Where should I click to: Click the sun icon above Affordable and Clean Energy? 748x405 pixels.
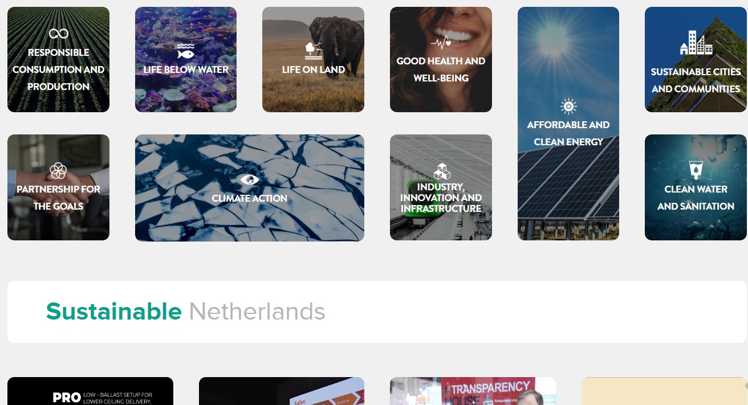coord(568,107)
